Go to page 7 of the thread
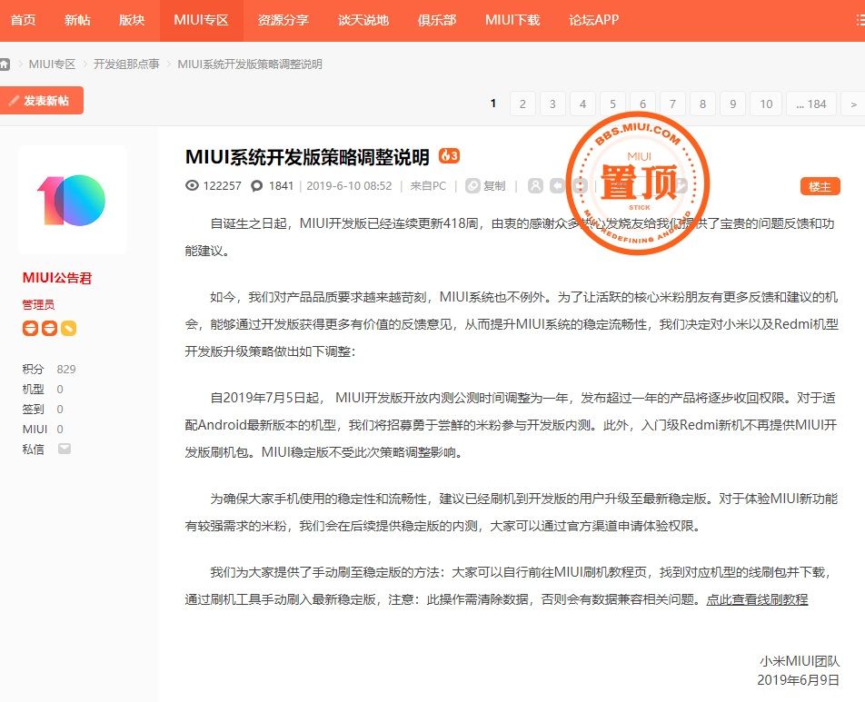The height and width of the screenshot is (702, 865). 672,104
